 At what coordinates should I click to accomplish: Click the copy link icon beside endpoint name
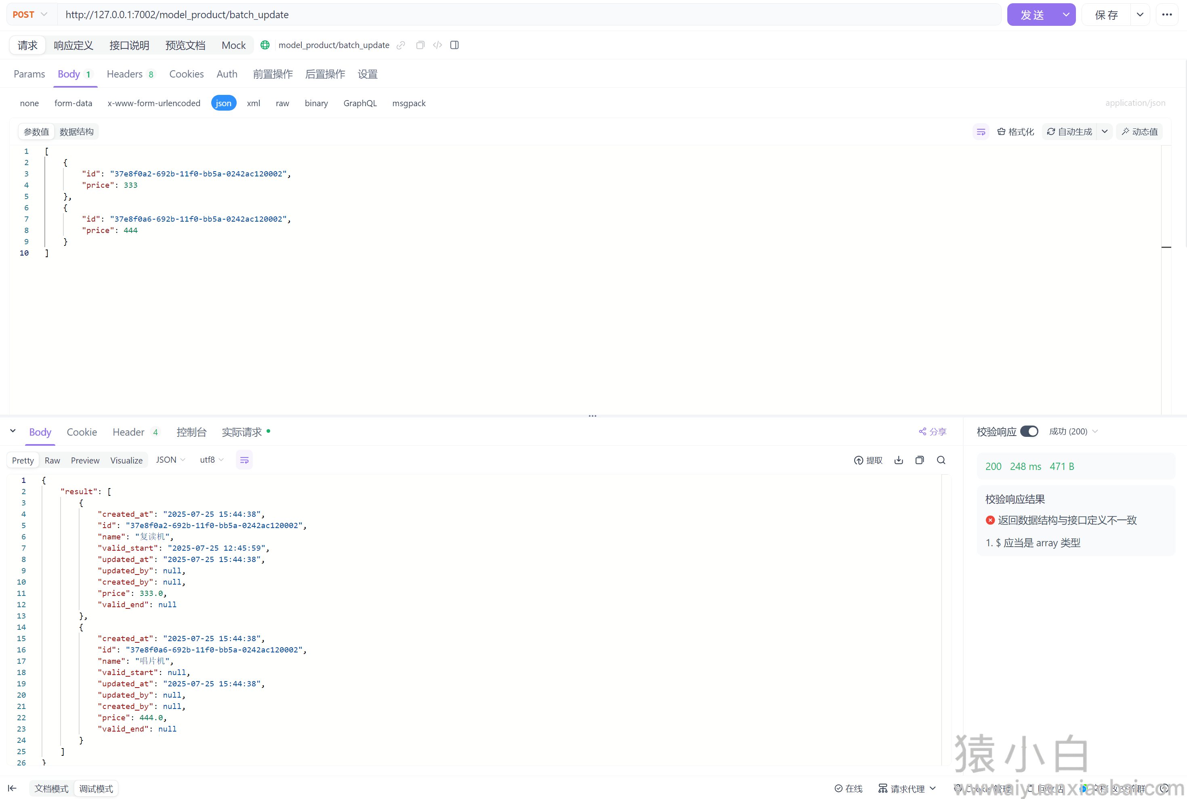tap(401, 45)
